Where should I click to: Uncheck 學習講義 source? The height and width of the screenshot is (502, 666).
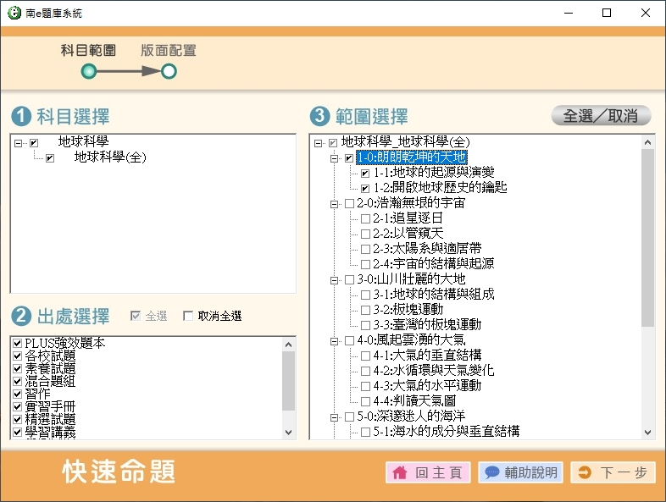click(x=18, y=432)
